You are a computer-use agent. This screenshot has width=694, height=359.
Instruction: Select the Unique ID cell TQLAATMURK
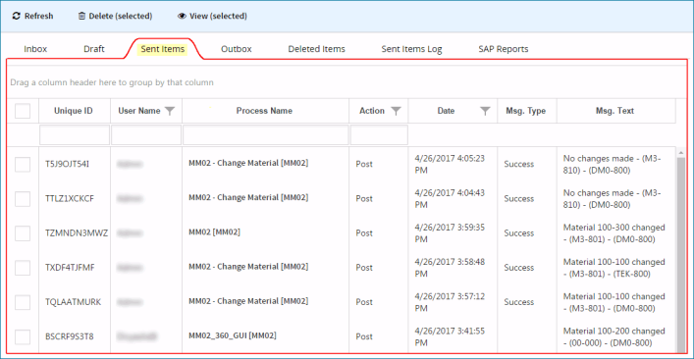coord(73,302)
